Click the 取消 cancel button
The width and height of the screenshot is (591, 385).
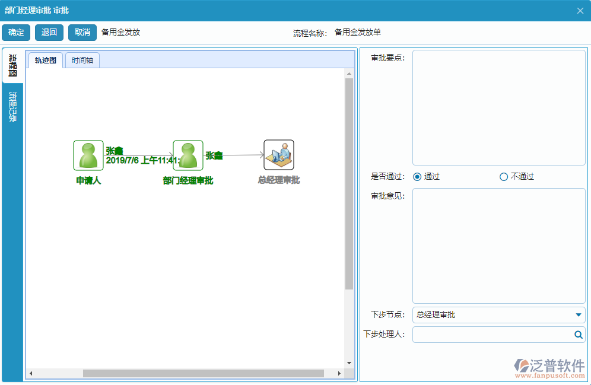click(82, 33)
